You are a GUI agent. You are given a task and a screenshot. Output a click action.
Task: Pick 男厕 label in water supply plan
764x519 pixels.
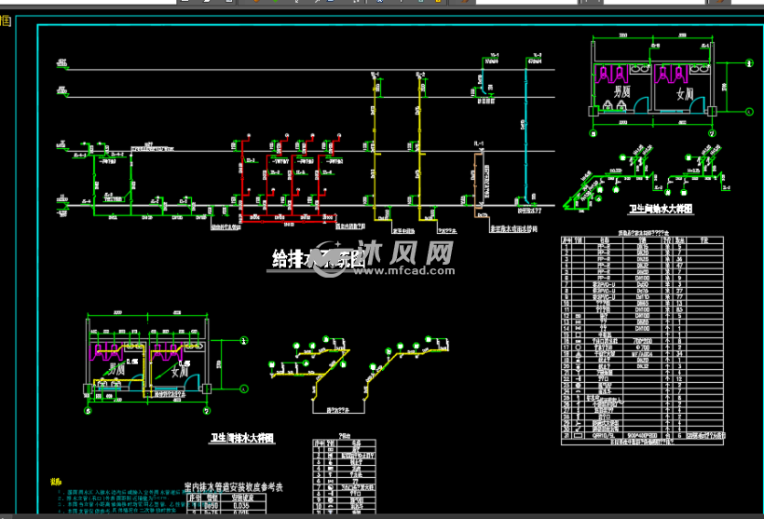pos(621,91)
